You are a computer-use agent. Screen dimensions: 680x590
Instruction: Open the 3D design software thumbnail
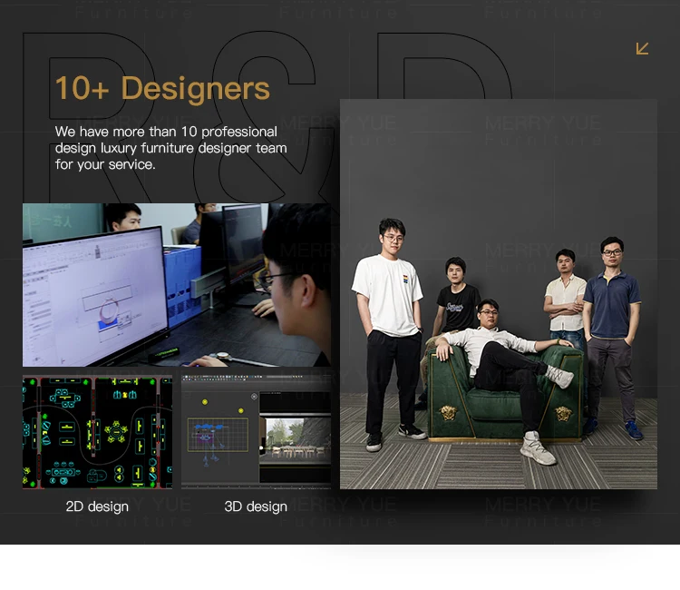point(256,432)
